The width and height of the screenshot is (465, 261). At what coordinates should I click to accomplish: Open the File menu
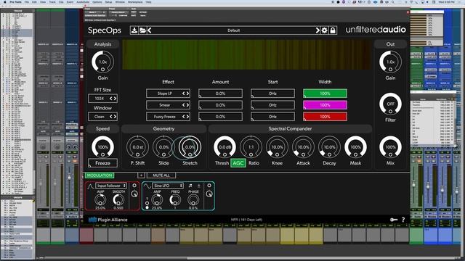point(27,1)
